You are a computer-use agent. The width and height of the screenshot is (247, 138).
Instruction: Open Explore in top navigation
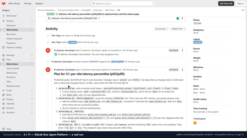(x=39, y=3)
